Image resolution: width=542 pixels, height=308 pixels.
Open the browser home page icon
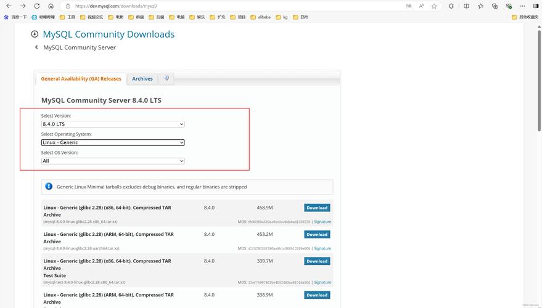click(x=51, y=6)
